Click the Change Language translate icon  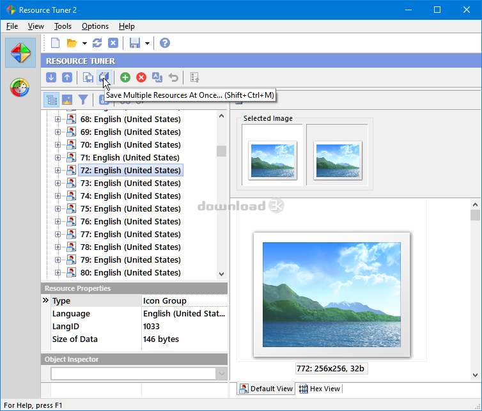(x=157, y=77)
